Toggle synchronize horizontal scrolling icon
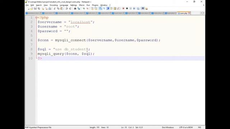Screen dimensions: 230x129 pos(96,9)
